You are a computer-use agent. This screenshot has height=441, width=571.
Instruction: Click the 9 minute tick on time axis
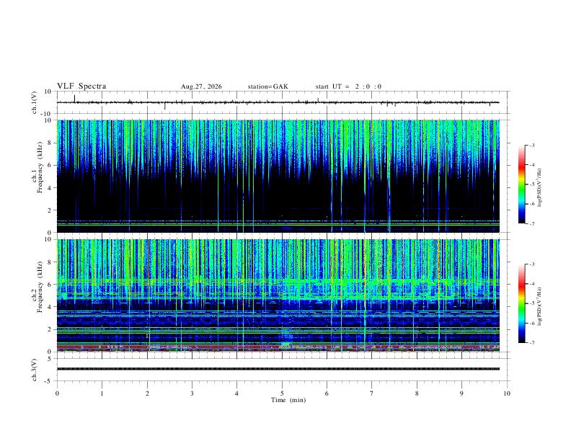[x=461, y=393]
